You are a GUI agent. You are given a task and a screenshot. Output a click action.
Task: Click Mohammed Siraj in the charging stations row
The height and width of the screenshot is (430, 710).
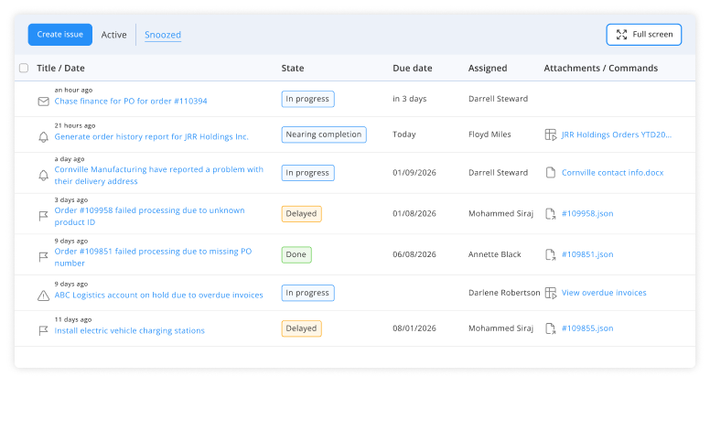point(500,328)
